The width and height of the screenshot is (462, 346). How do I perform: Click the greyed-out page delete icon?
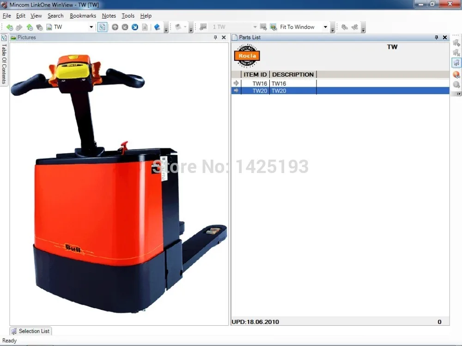145,27
